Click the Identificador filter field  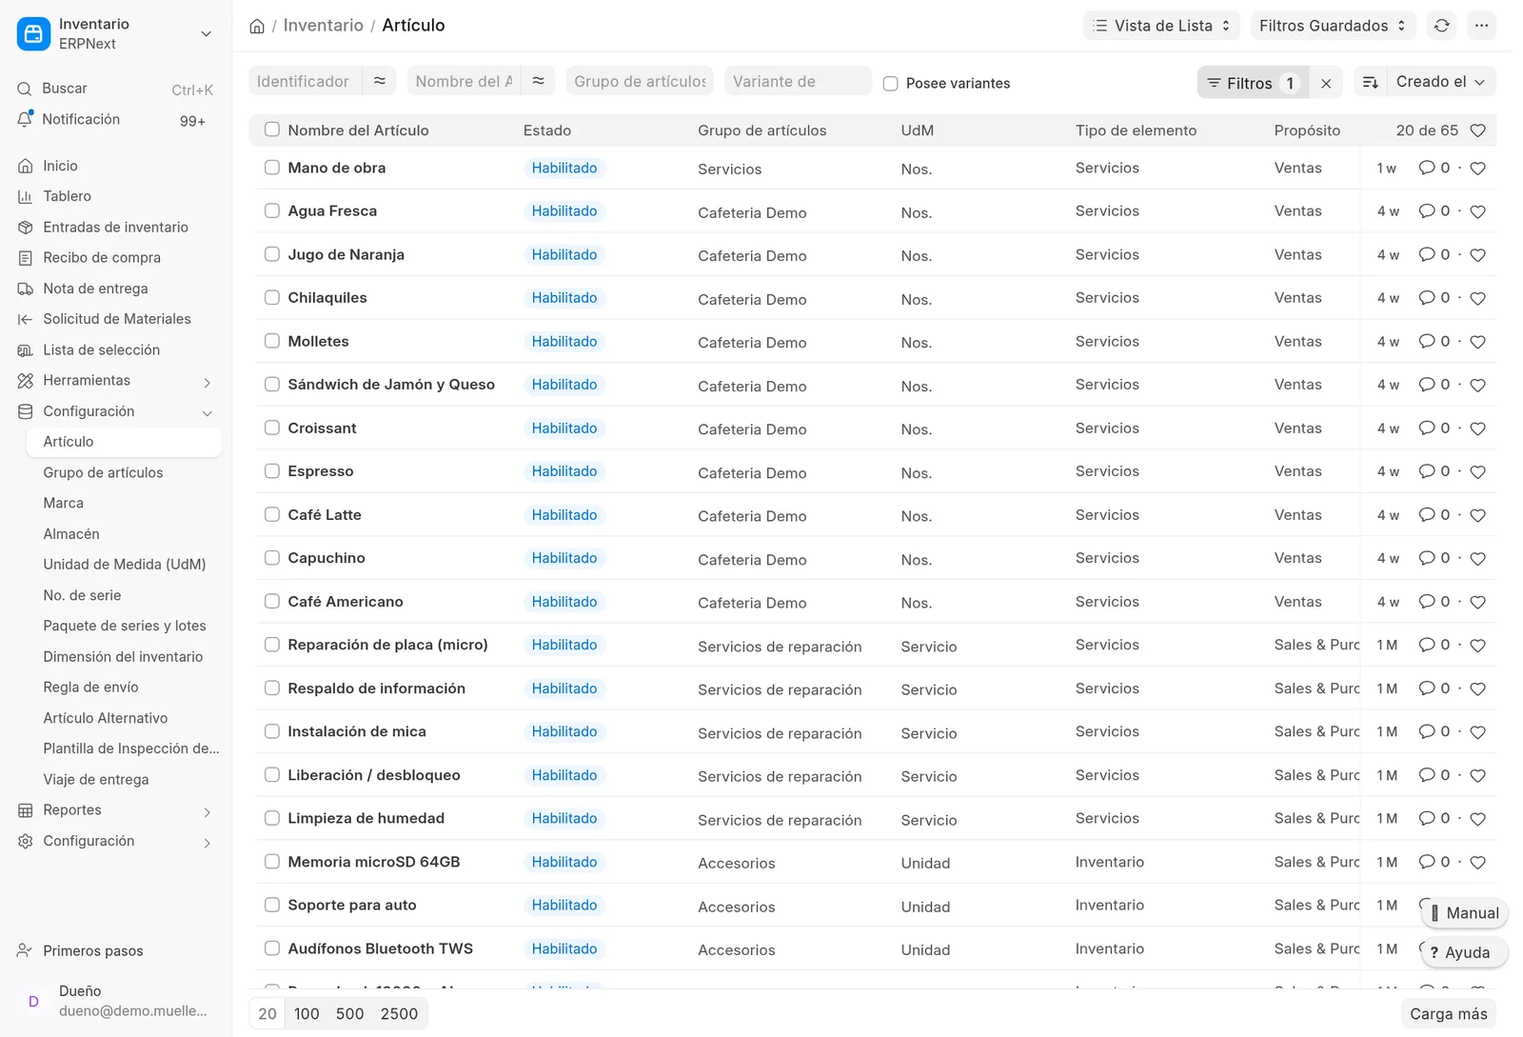(x=306, y=81)
